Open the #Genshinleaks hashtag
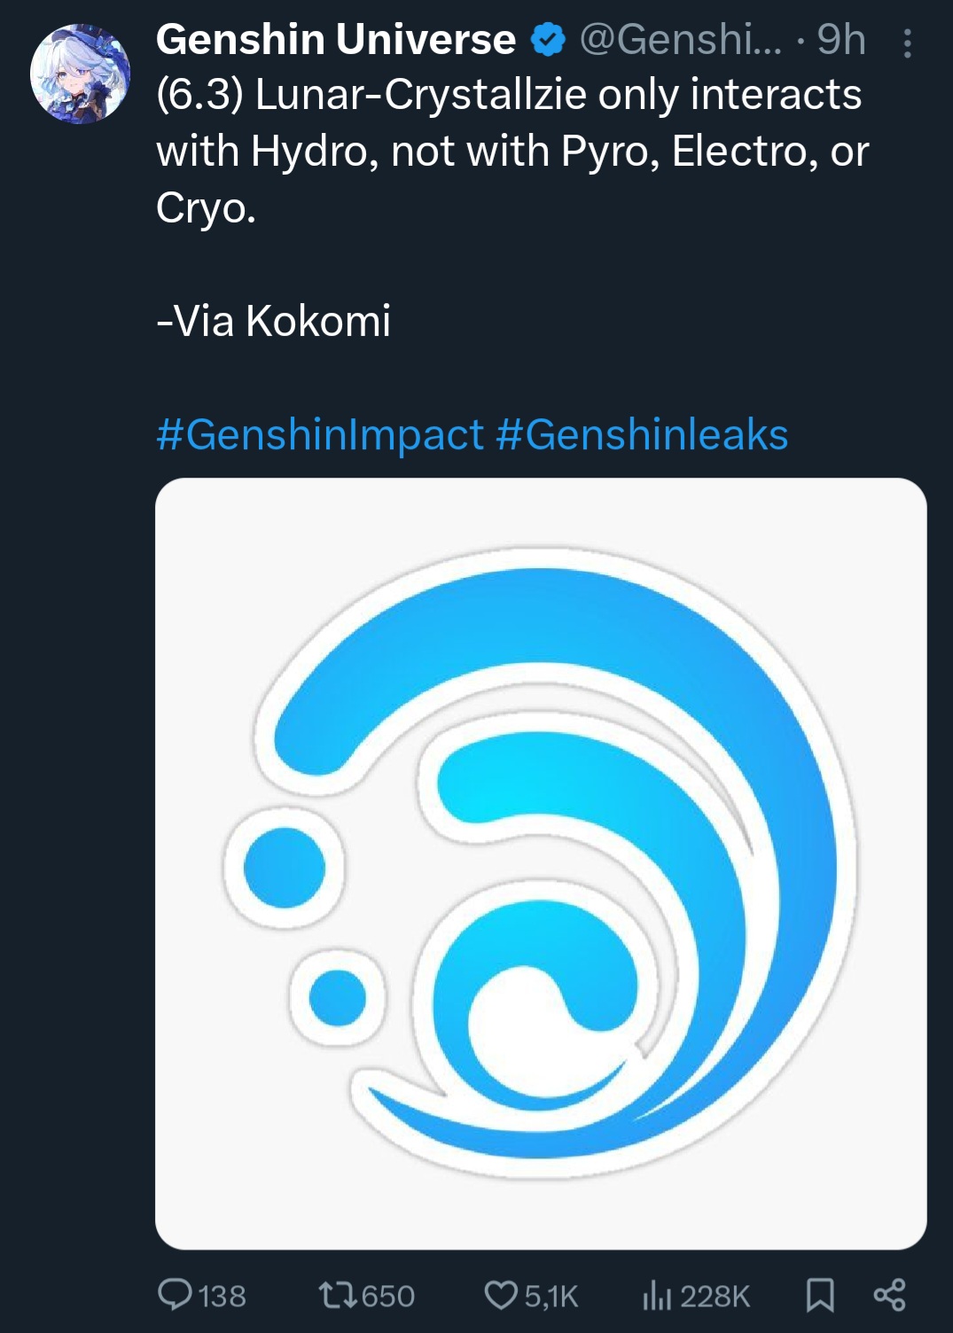This screenshot has width=953, height=1333. tap(643, 434)
